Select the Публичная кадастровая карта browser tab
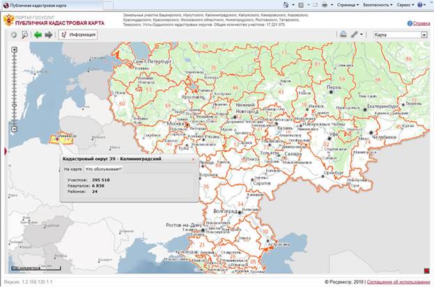The height and width of the screenshot is (287, 434). pos(52,6)
